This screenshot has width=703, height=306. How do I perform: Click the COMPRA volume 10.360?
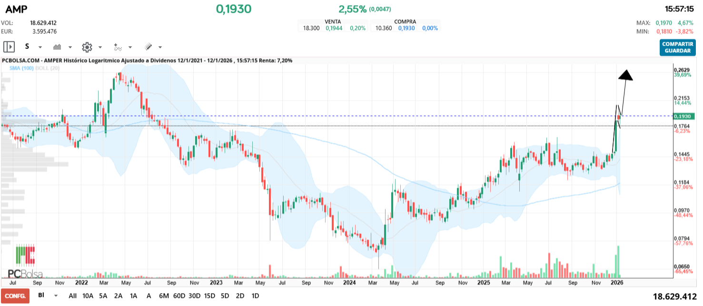click(383, 29)
